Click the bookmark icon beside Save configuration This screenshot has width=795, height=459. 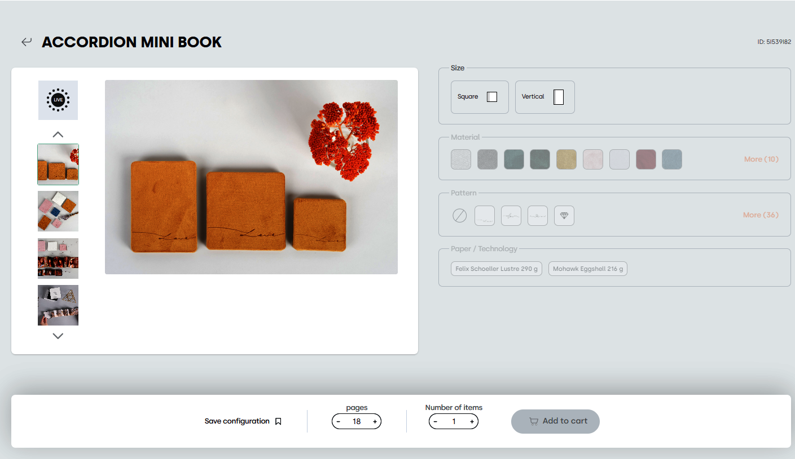click(x=278, y=421)
